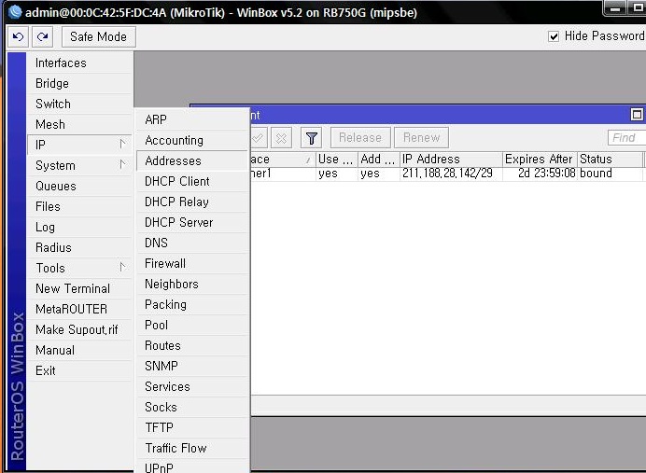
Task: Open Packing from IP submenu
Action: tap(192, 305)
